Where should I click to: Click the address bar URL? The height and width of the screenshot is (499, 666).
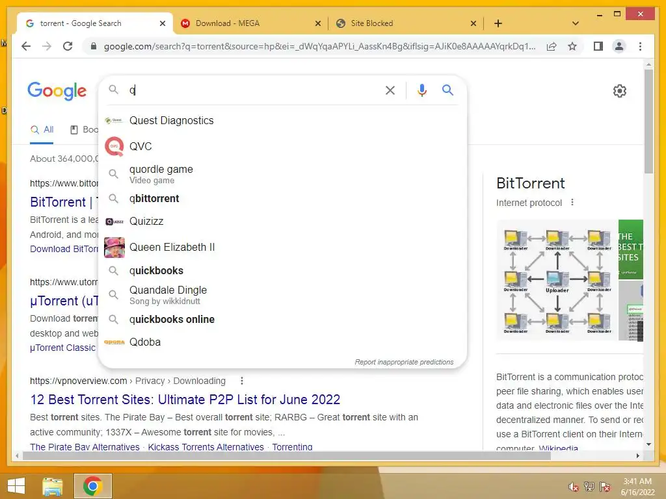319,46
